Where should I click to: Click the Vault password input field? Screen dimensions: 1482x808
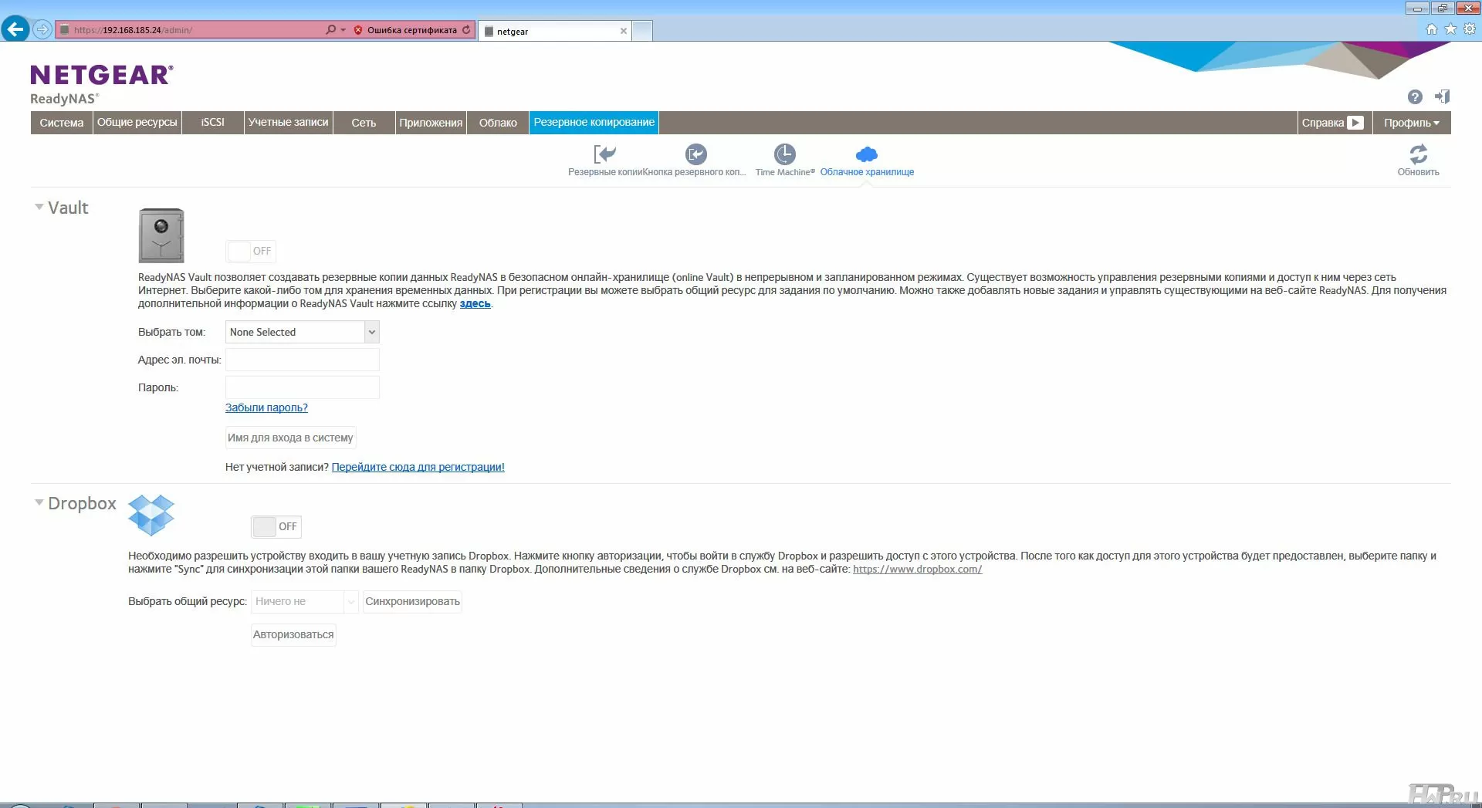[302, 387]
